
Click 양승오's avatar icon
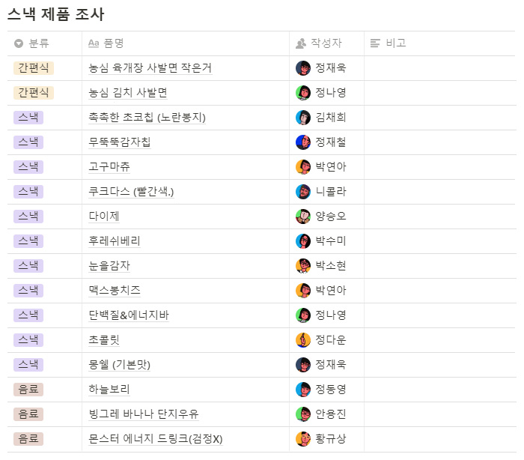pyautogui.click(x=303, y=217)
